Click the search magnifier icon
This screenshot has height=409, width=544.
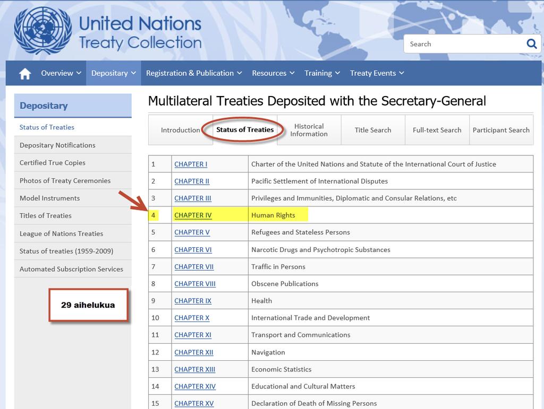point(531,44)
